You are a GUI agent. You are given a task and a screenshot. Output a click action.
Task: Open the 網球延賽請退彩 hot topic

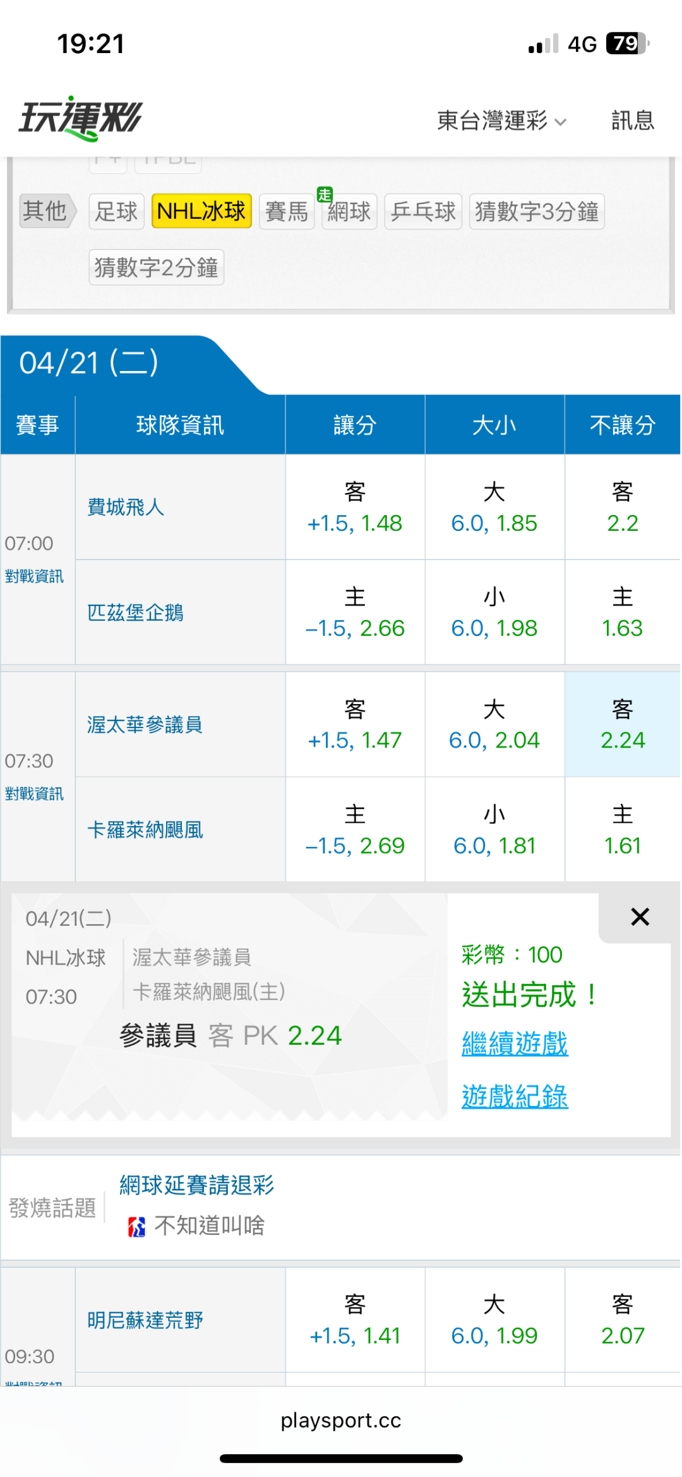(x=196, y=1185)
